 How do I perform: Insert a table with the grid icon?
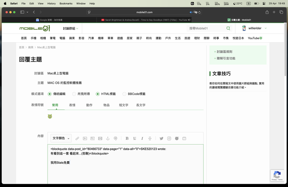click(x=184, y=138)
